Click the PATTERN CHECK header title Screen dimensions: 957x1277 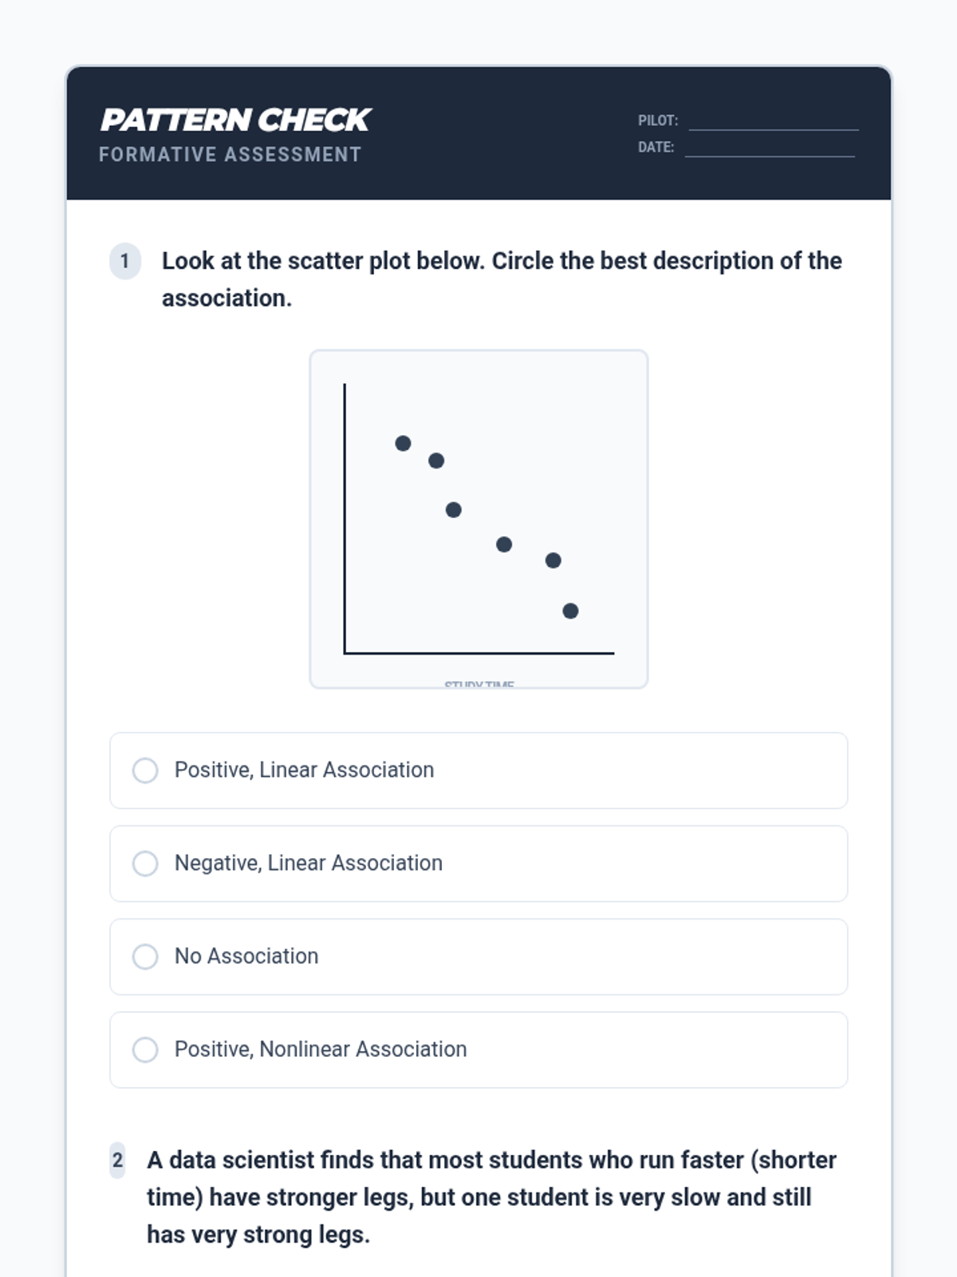235,120
